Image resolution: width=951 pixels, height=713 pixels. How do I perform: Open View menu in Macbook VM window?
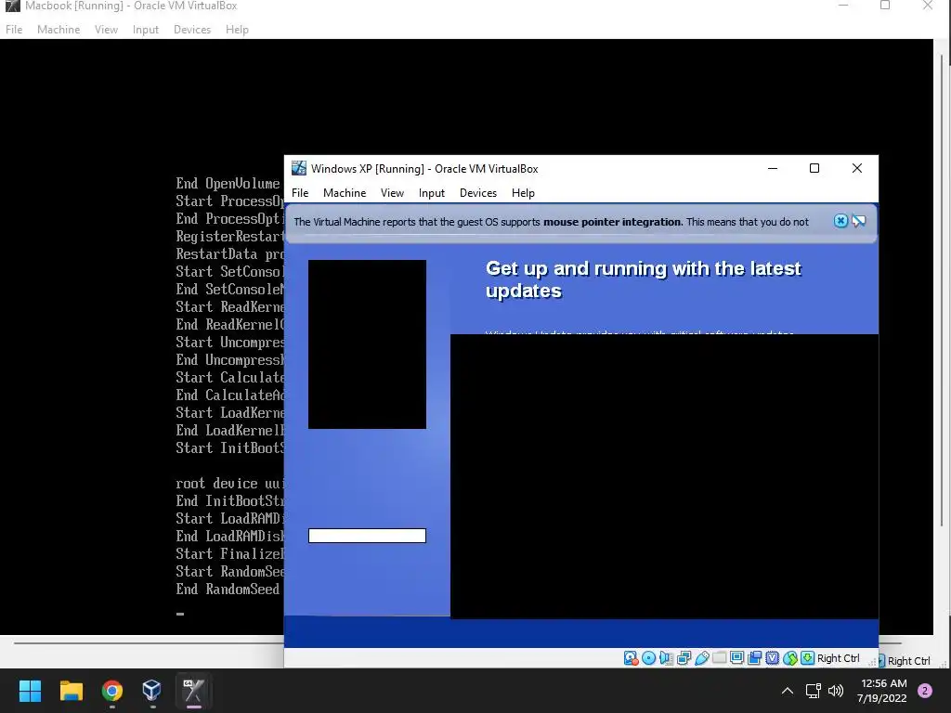(x=106, y=30)
